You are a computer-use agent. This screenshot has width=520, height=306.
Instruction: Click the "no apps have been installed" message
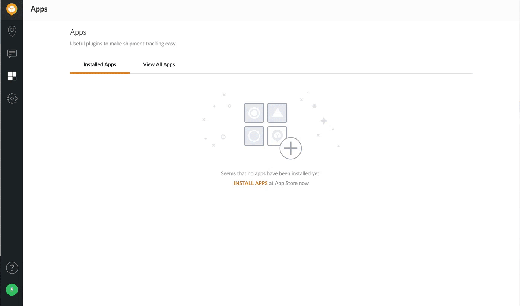pos(270,173)
